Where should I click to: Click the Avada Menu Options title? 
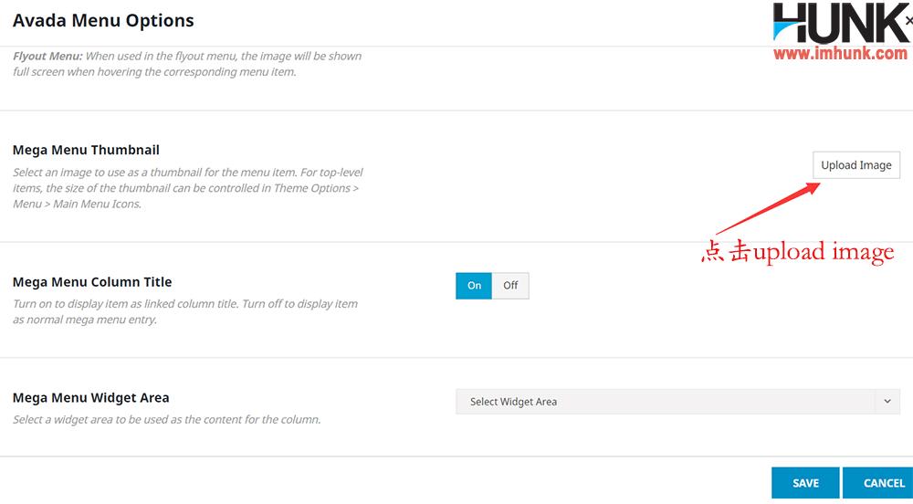point(103,20)
